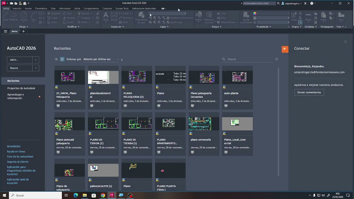Open the Administrar tab

click(x=65, y=9)
